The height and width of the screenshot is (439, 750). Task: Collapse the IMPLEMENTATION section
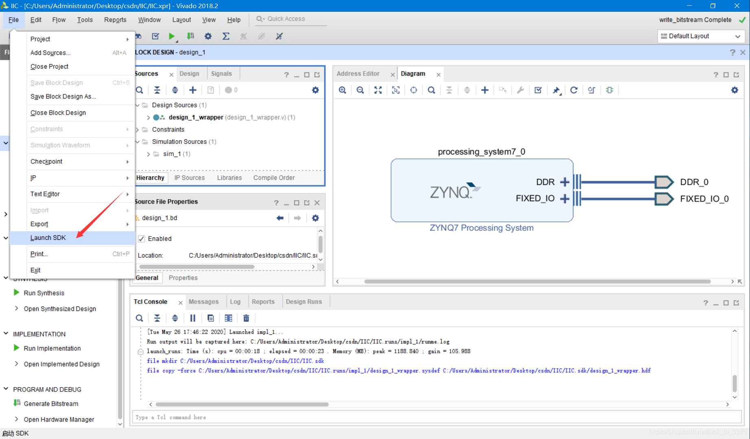[6, 334]
